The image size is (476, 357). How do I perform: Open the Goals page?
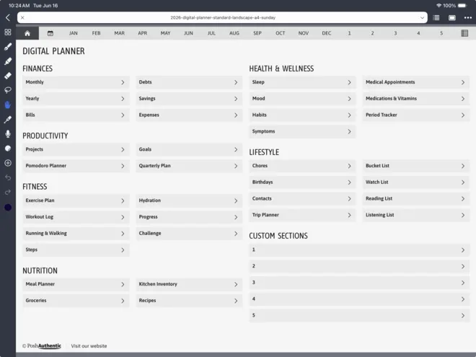(189, 149)
